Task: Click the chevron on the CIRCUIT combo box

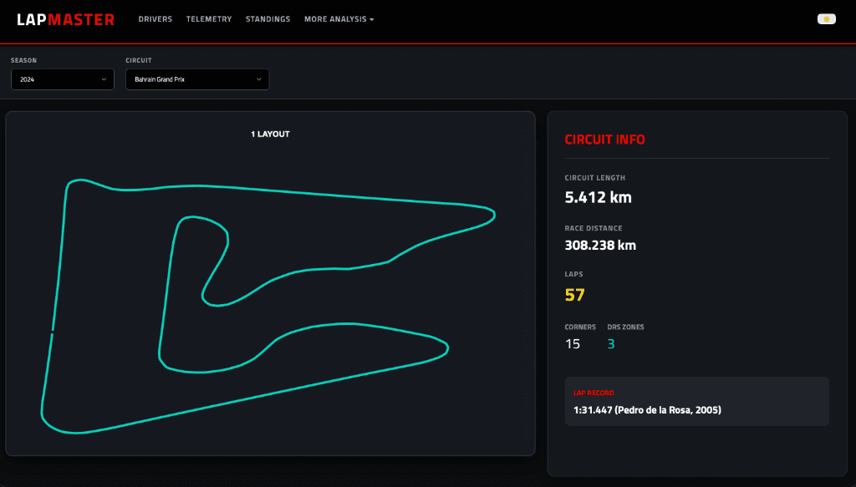Action: (259, 79)
